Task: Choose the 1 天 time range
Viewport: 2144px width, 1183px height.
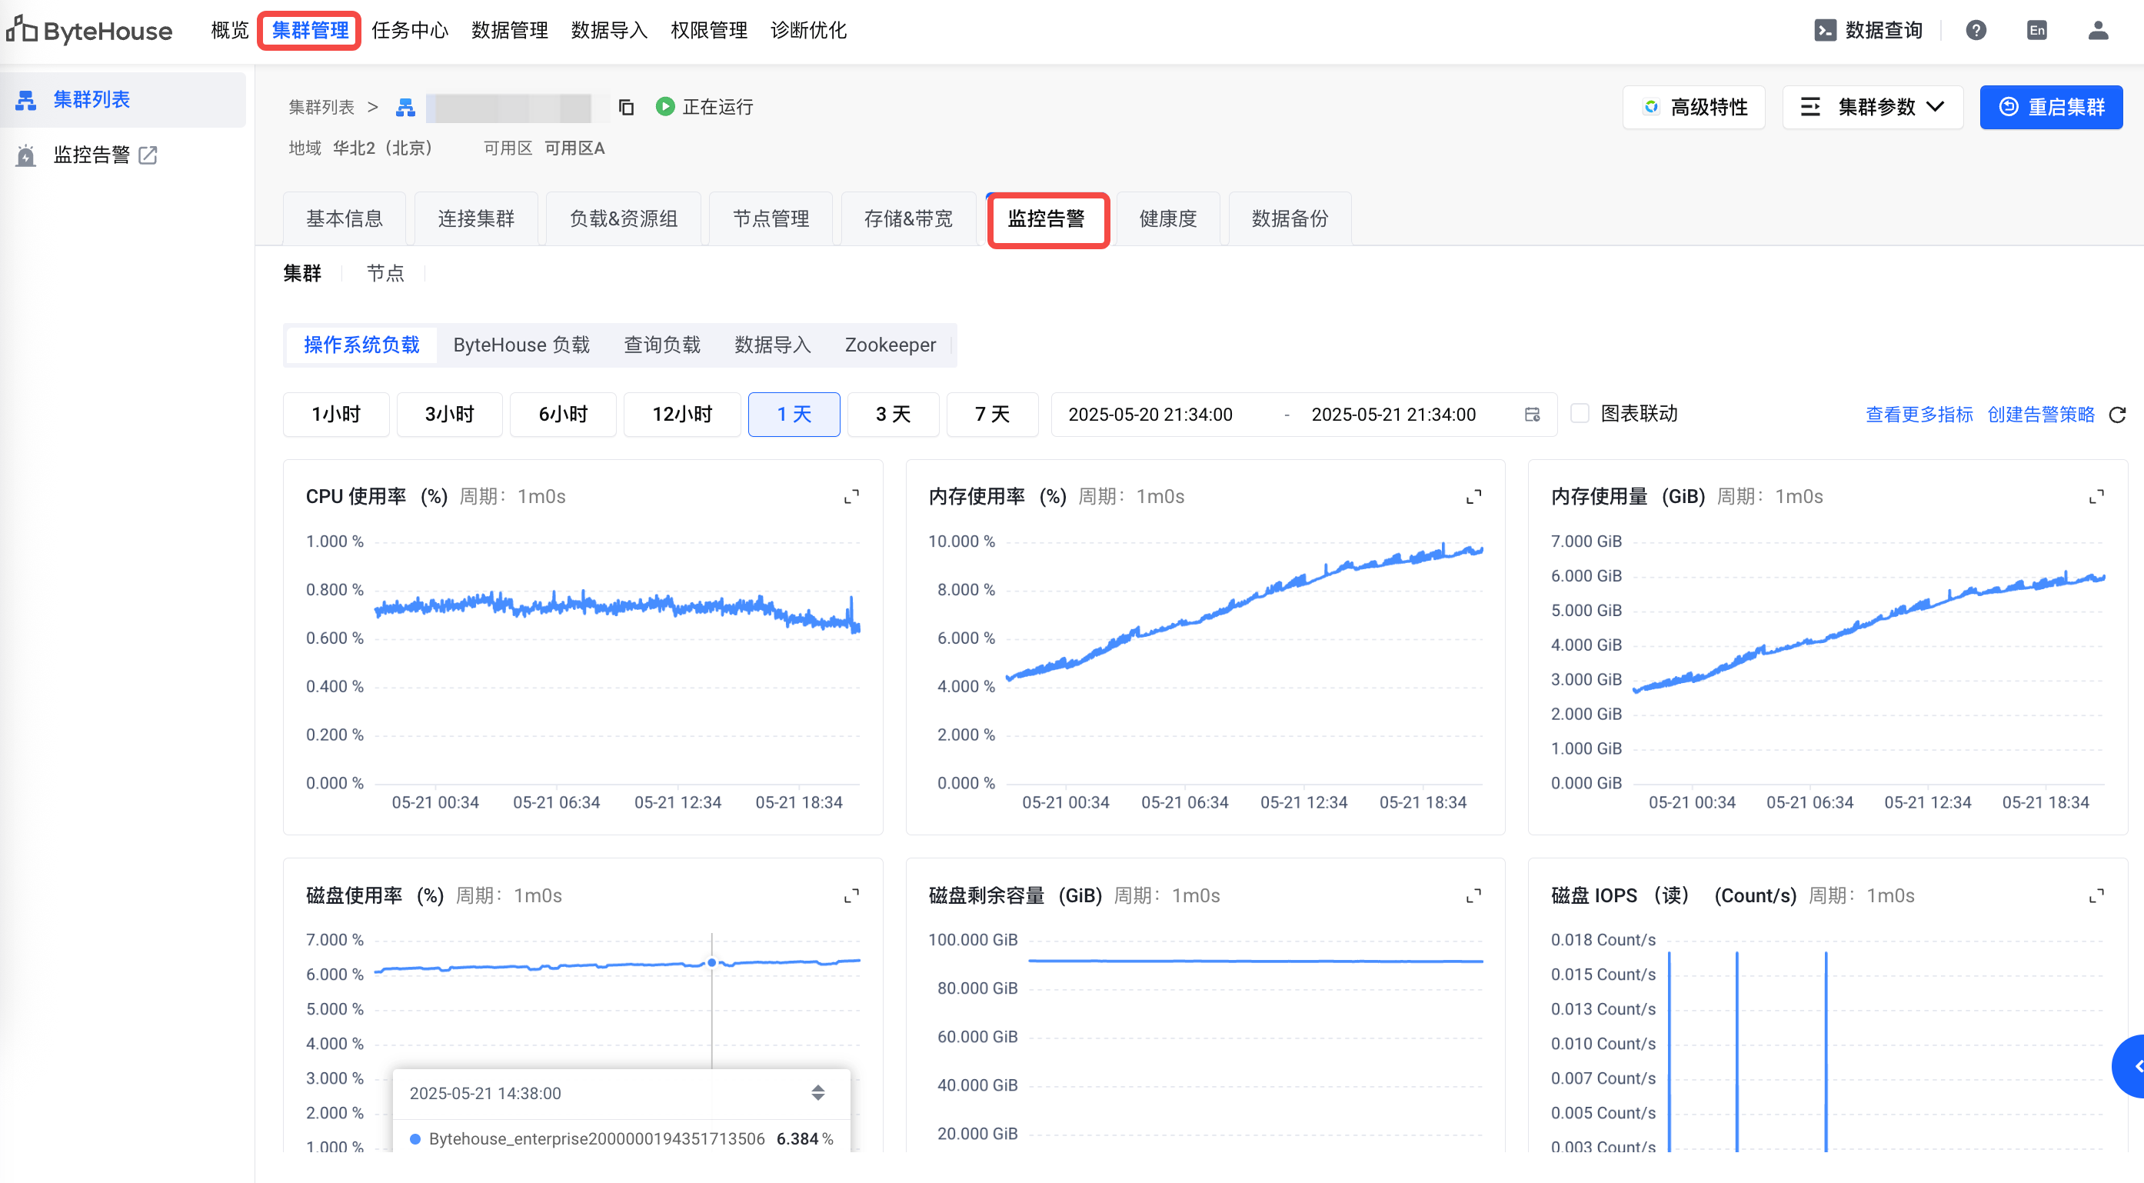Action: pyautogui.click(x=794, y=415)
